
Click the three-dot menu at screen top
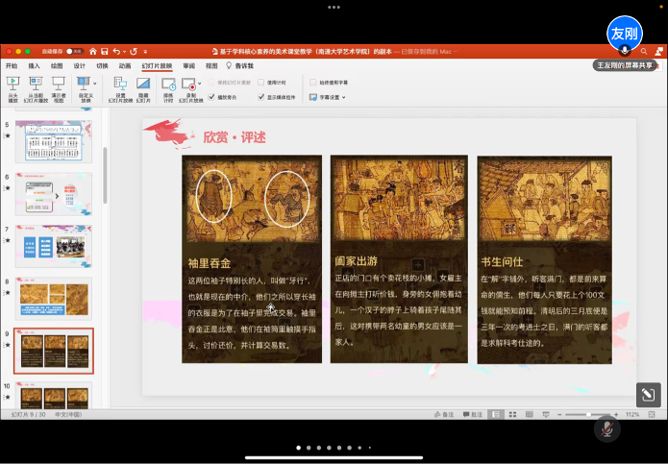pyautogui.click(x=334, y=8)
